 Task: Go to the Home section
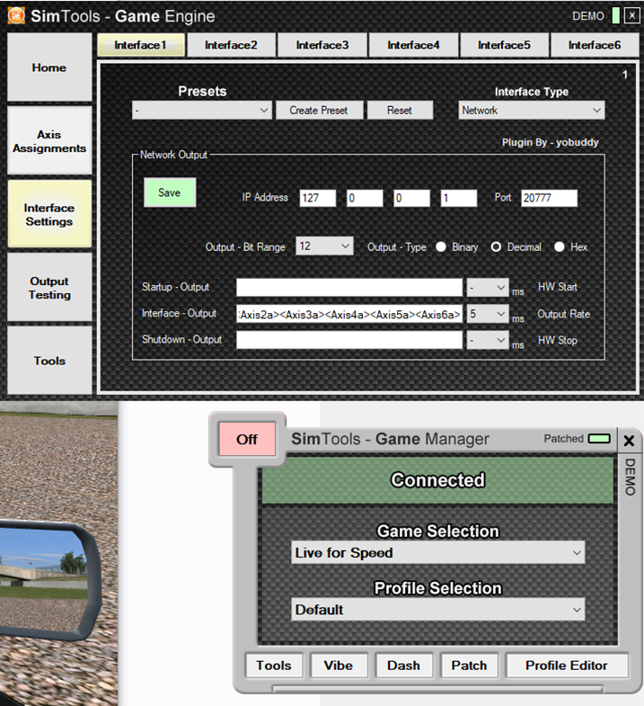(49, 67)
